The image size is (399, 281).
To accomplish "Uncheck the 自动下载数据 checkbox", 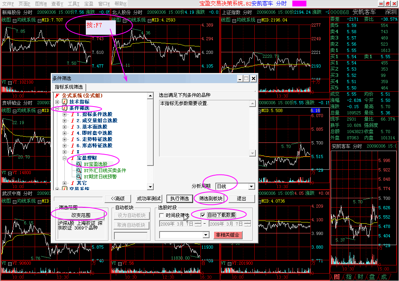I will 203,215.
